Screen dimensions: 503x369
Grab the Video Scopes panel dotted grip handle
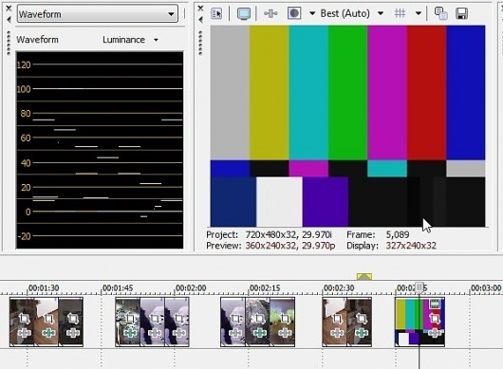9,43
